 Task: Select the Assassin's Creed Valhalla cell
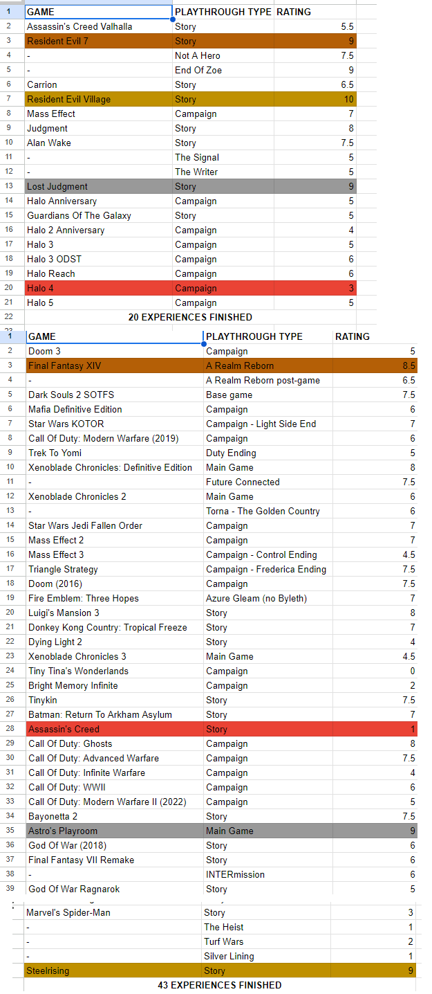tap(98, 26)
